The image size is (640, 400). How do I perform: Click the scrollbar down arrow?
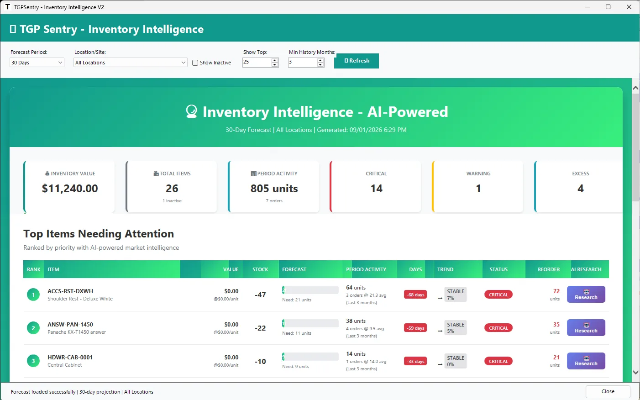635,372
